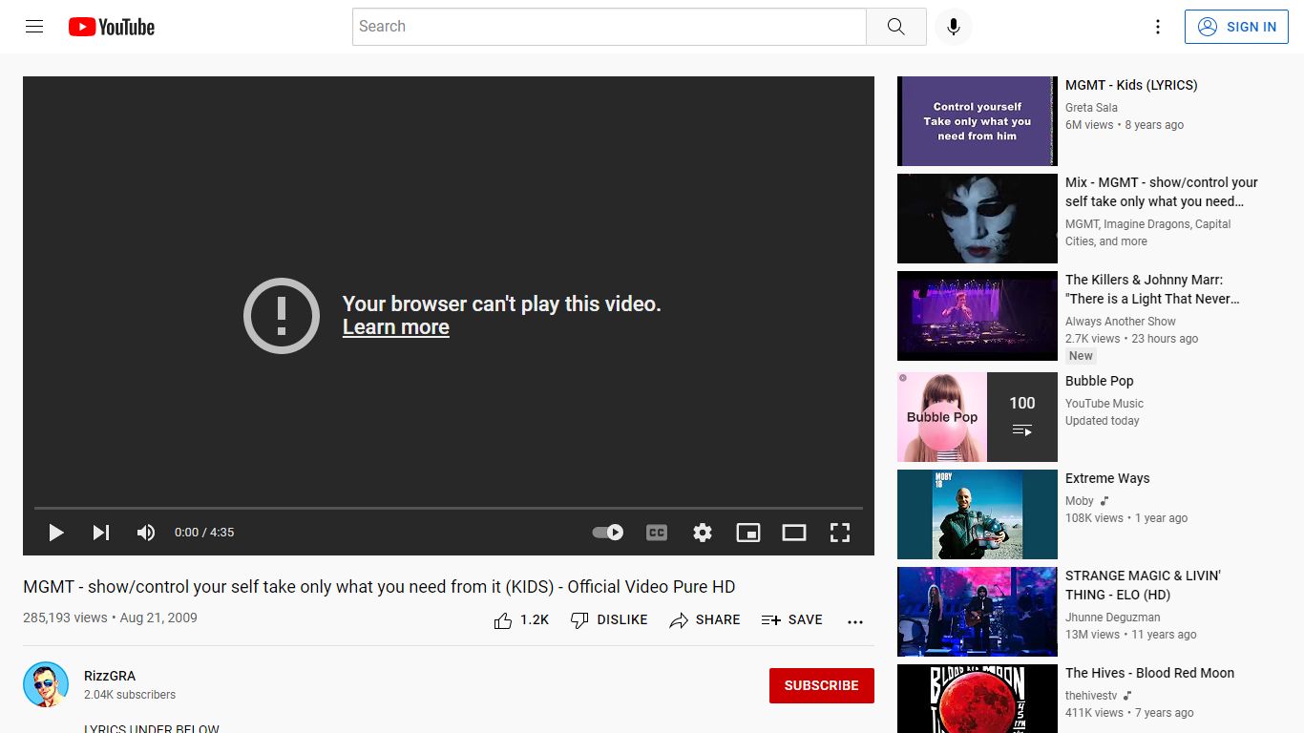Open The Killers & Johnny Marr thumbnail

[978, 316]
